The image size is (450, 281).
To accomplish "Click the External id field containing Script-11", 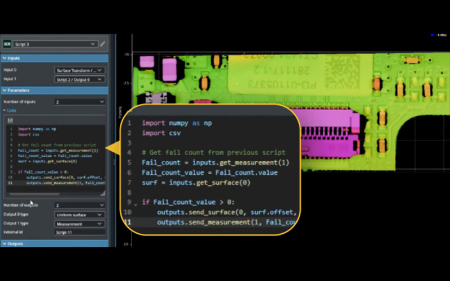I will (x=79, y=232).
